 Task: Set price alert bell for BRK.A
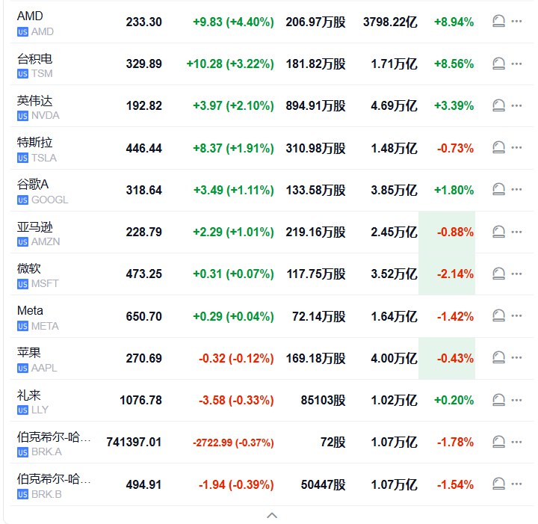498,442
